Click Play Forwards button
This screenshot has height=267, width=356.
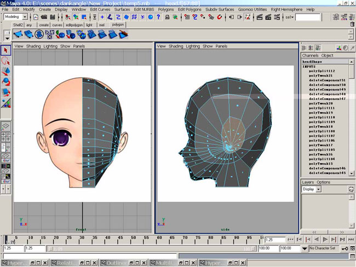point(325,240)
